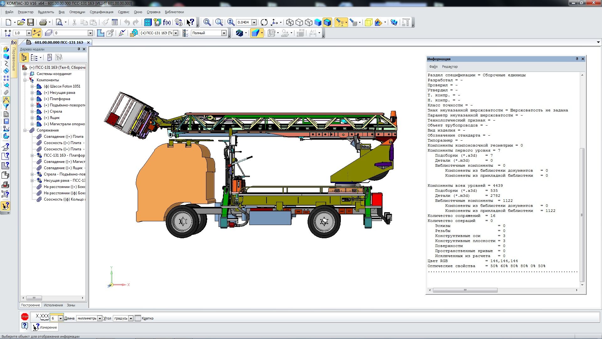Click the Rebuild model circular arrows icon
This screenshot has width=602, height=339.
coord(264,22)
